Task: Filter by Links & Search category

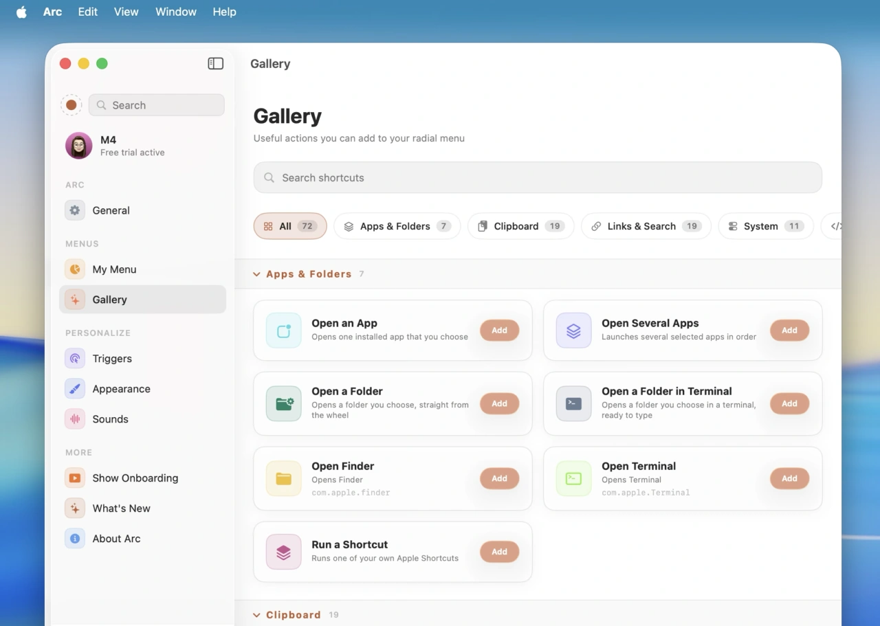Action: 646,226
